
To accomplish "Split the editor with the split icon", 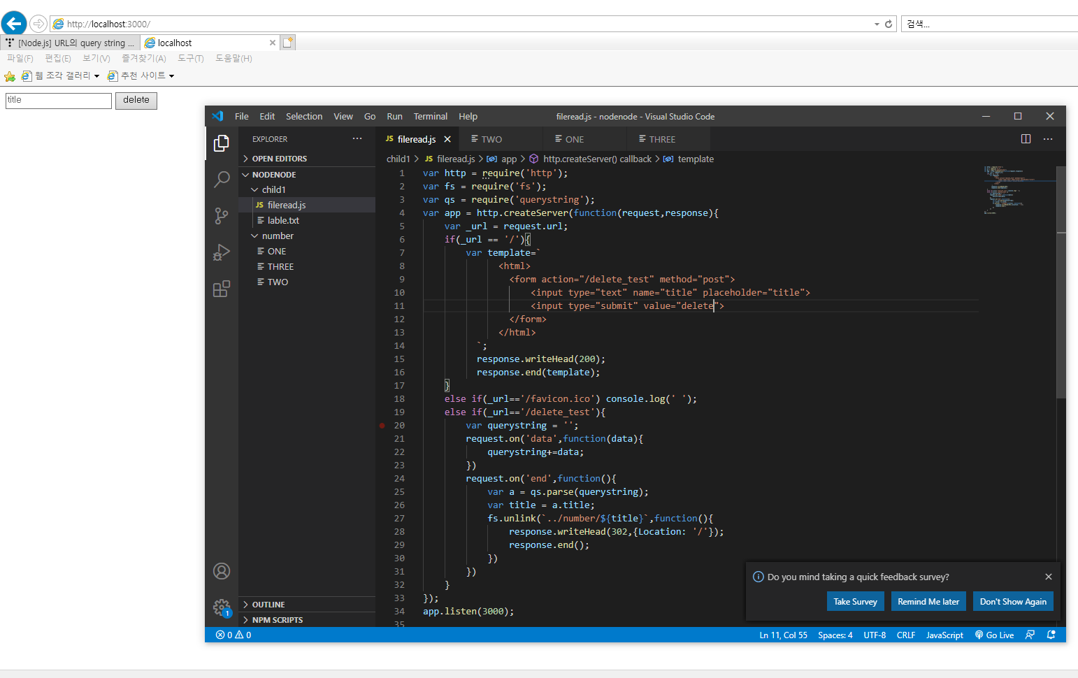I will (x=1026, y=138).
